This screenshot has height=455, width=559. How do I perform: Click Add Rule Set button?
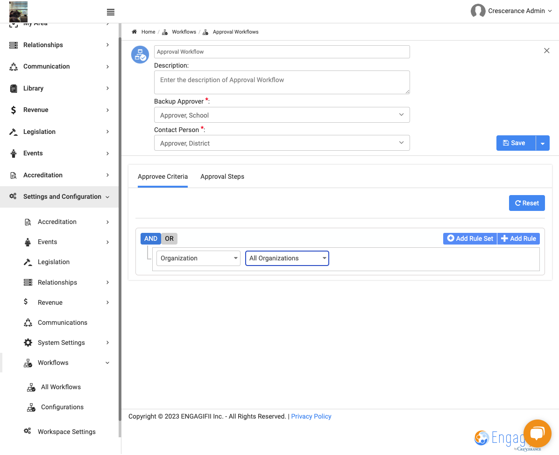[470, 239]
